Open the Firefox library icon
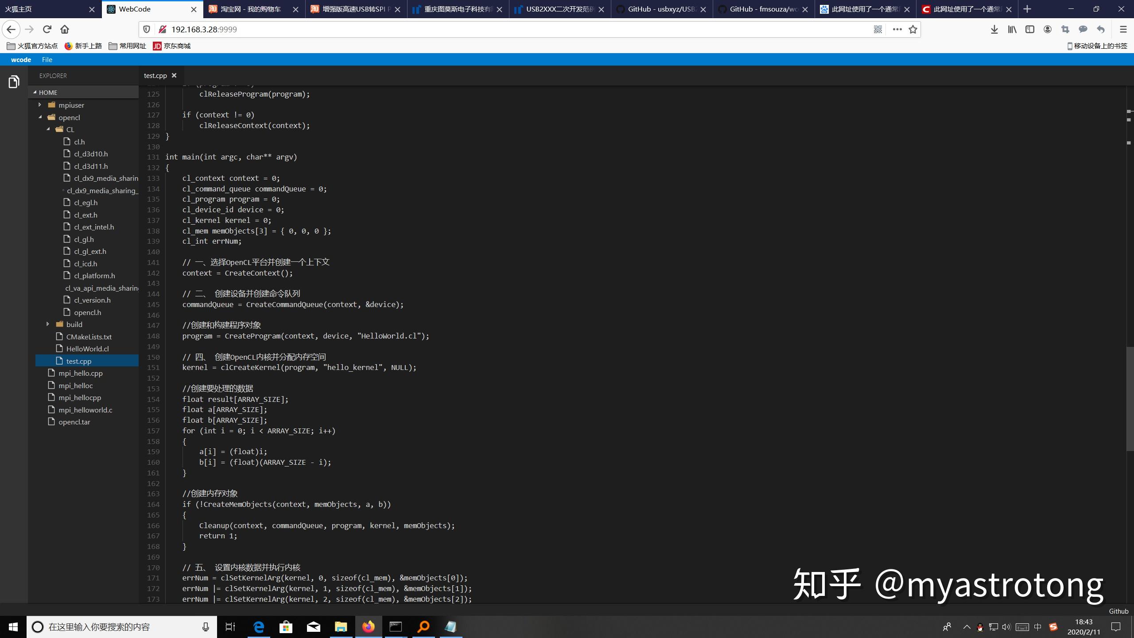The height and width of the screenshot is (638, 1134). point(1012,29)
